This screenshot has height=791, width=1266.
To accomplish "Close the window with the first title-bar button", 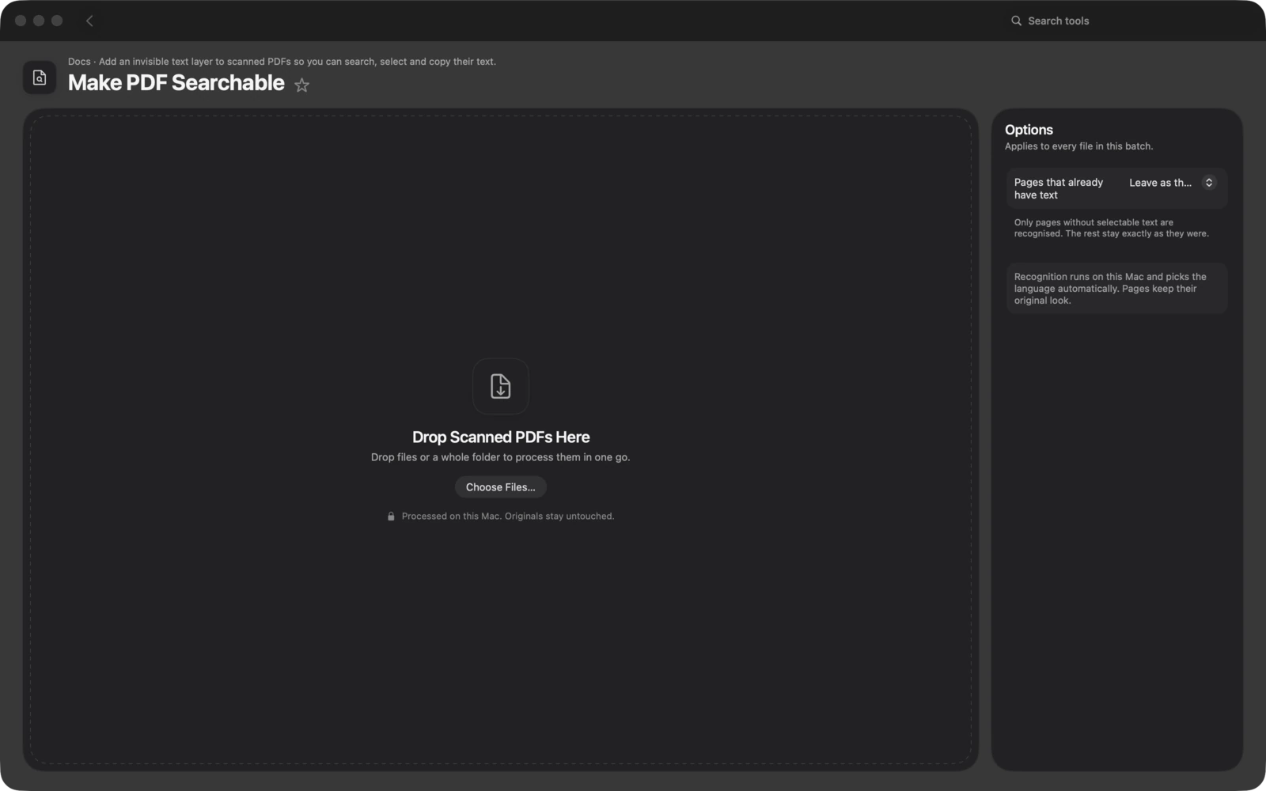I will pyautogui.click(x=21, y=21).
